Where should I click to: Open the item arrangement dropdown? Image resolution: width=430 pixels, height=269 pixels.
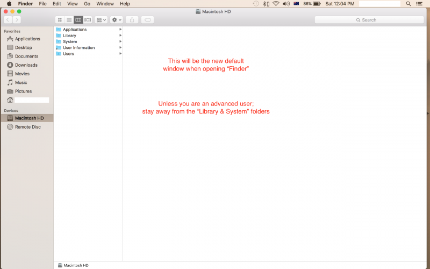click(101, 20)
